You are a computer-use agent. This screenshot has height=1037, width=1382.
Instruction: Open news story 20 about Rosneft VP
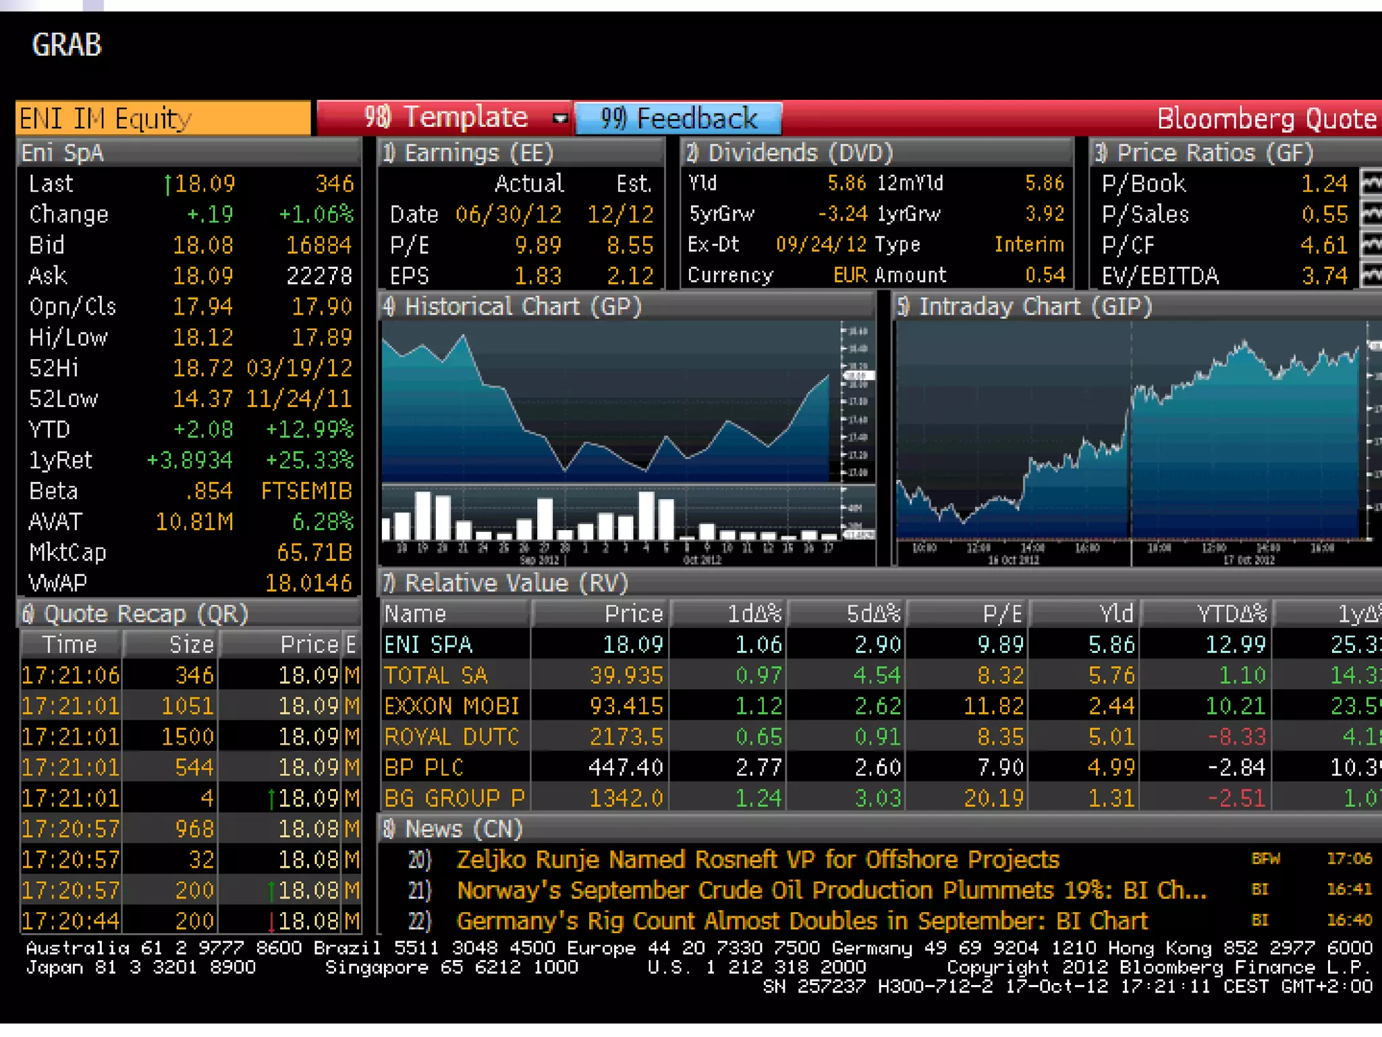click(758, 860)
